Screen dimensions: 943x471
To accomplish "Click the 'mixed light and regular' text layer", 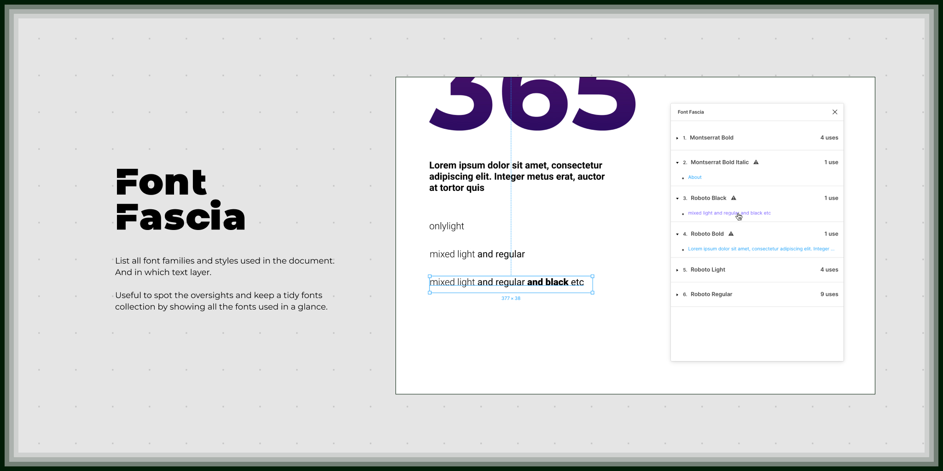I will tap(477, 254).
